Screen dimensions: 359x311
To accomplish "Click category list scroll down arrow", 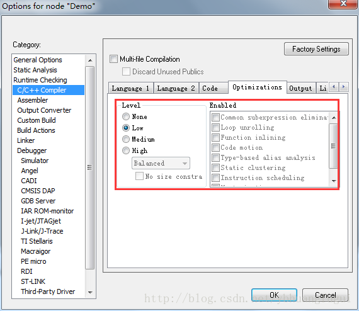I will click(90, 292).
